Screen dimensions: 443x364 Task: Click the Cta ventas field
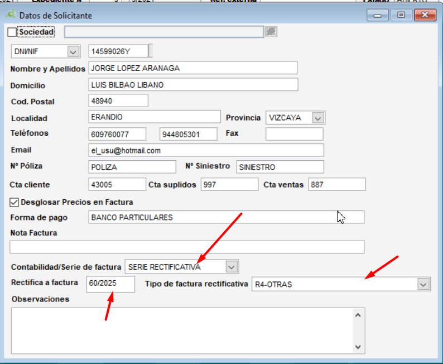coord(336,185)
